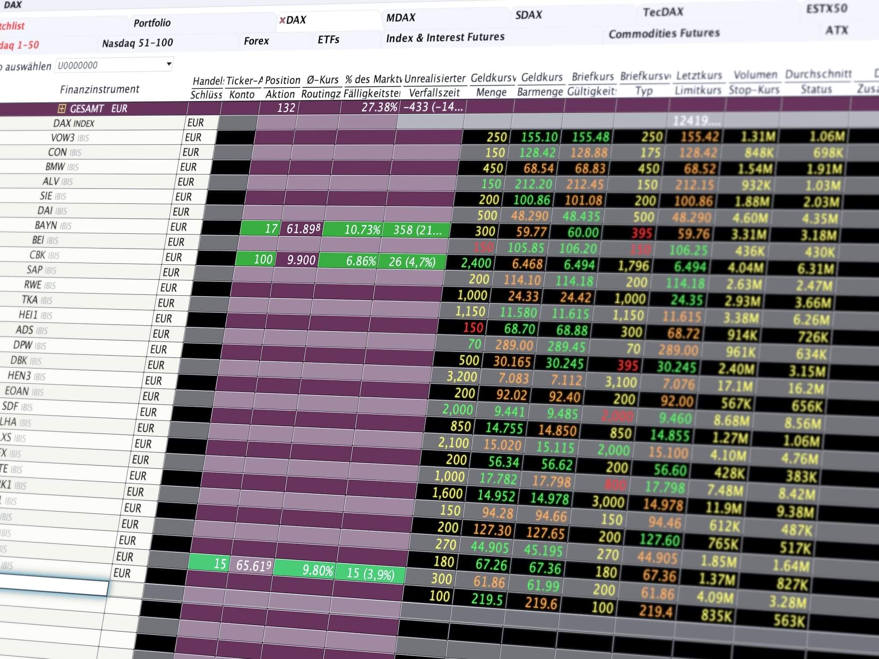Click CBK position cell showing 100
This screenshot has width=879, height=659.
(255, 259)
